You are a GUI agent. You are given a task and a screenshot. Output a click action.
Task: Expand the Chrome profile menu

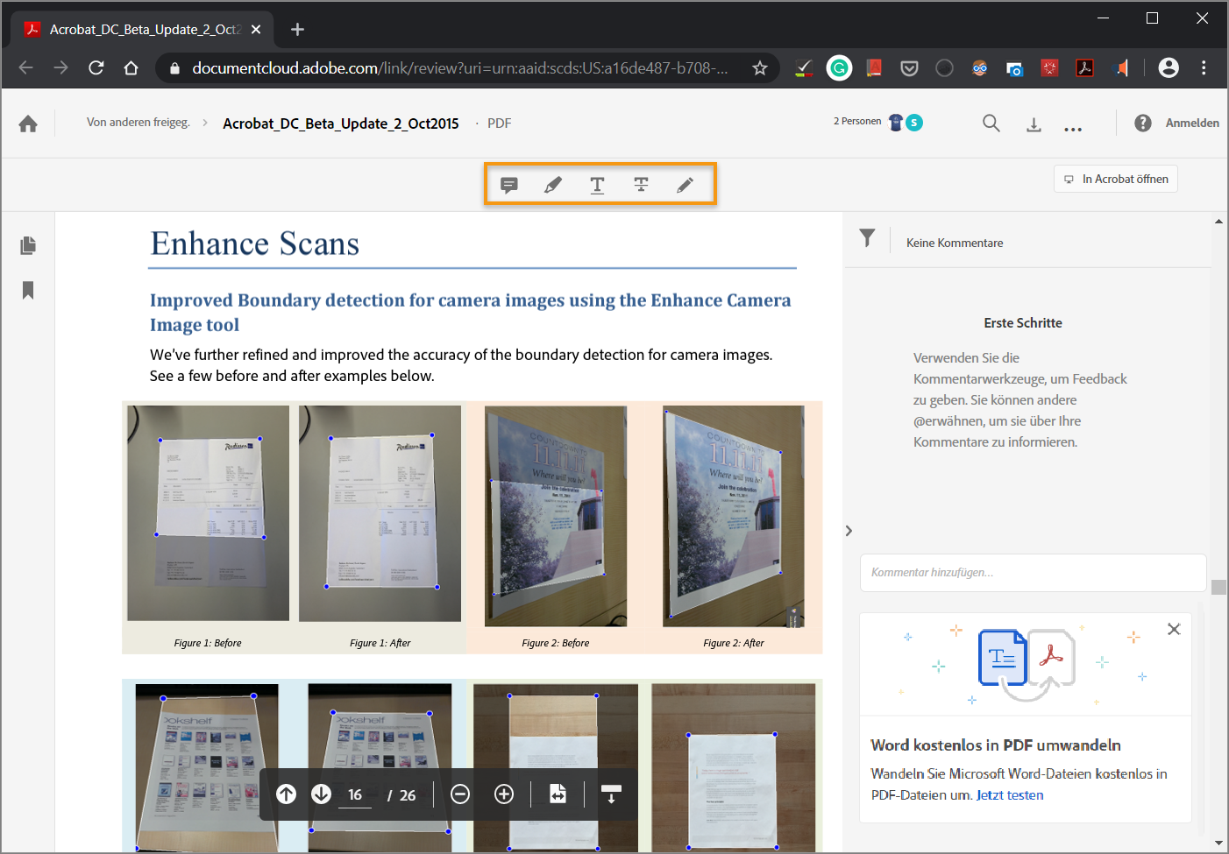coord(1169,67)
